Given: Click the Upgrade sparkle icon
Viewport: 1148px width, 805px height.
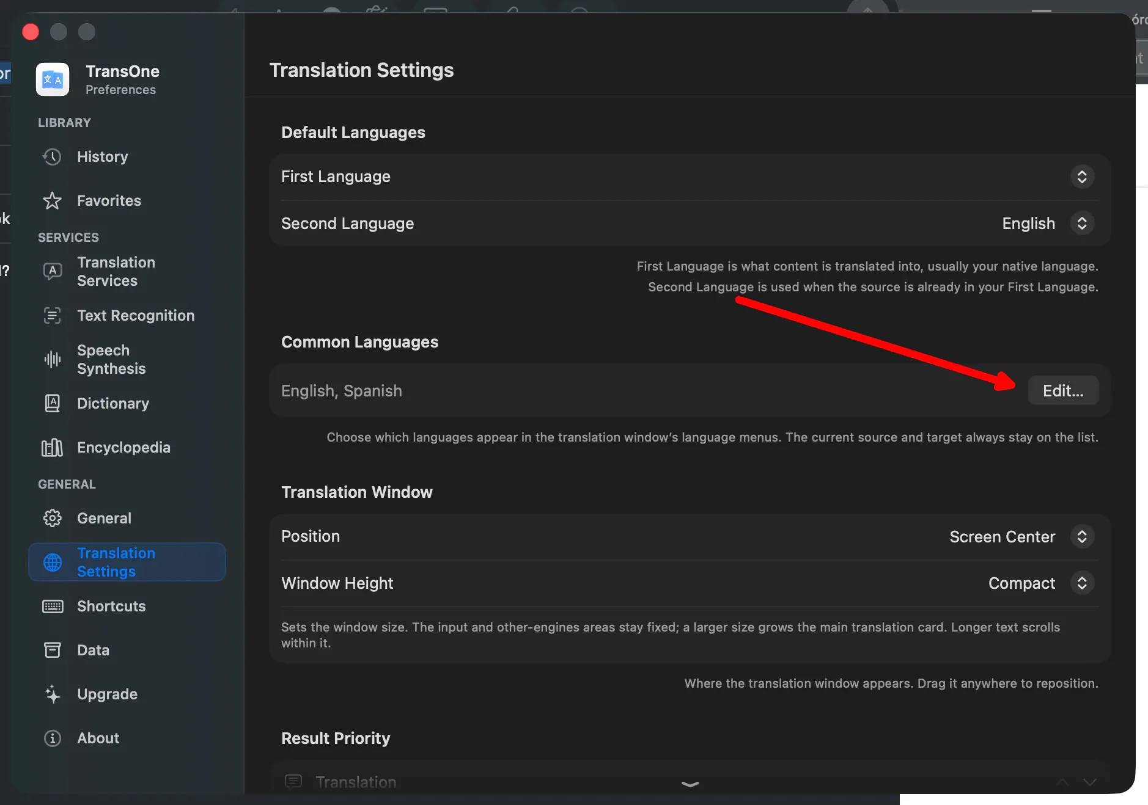Looking at the screenshot, I should click(53, 694).
